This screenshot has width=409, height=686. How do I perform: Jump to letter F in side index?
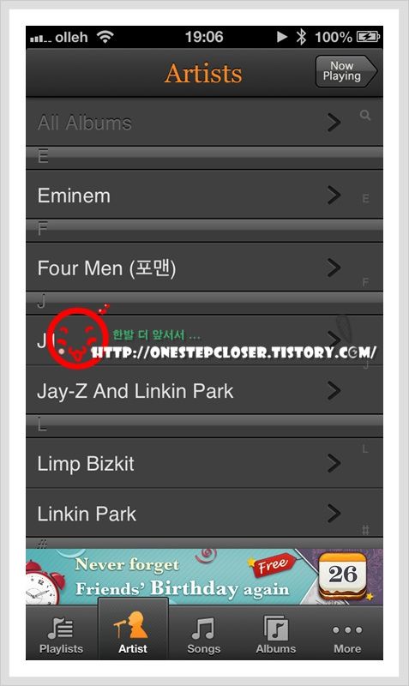[365, 282]
